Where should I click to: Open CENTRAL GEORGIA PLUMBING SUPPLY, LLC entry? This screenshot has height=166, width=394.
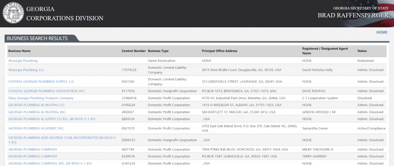[x=41, y=82]
